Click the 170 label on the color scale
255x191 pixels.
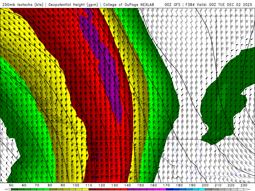click(166, 185)
